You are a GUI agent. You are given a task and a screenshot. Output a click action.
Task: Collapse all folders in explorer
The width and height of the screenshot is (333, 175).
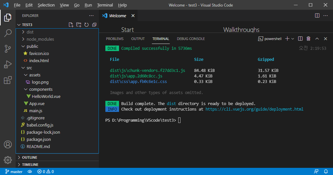(94, 25)
